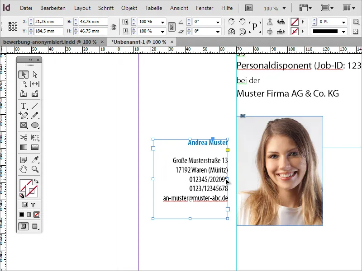Rotate 90° counterclockwise
362x271 pixels.
(242, 22)
